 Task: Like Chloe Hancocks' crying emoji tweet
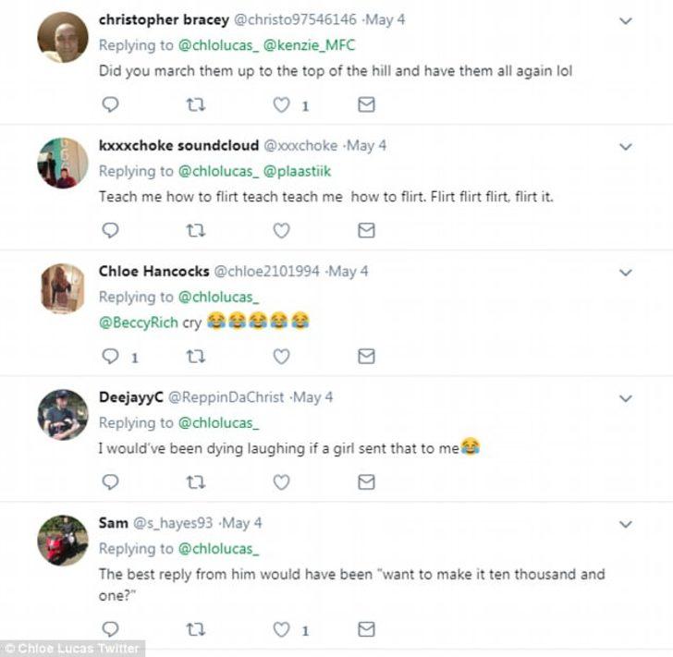pyautogui.click(x=281, y=357)
